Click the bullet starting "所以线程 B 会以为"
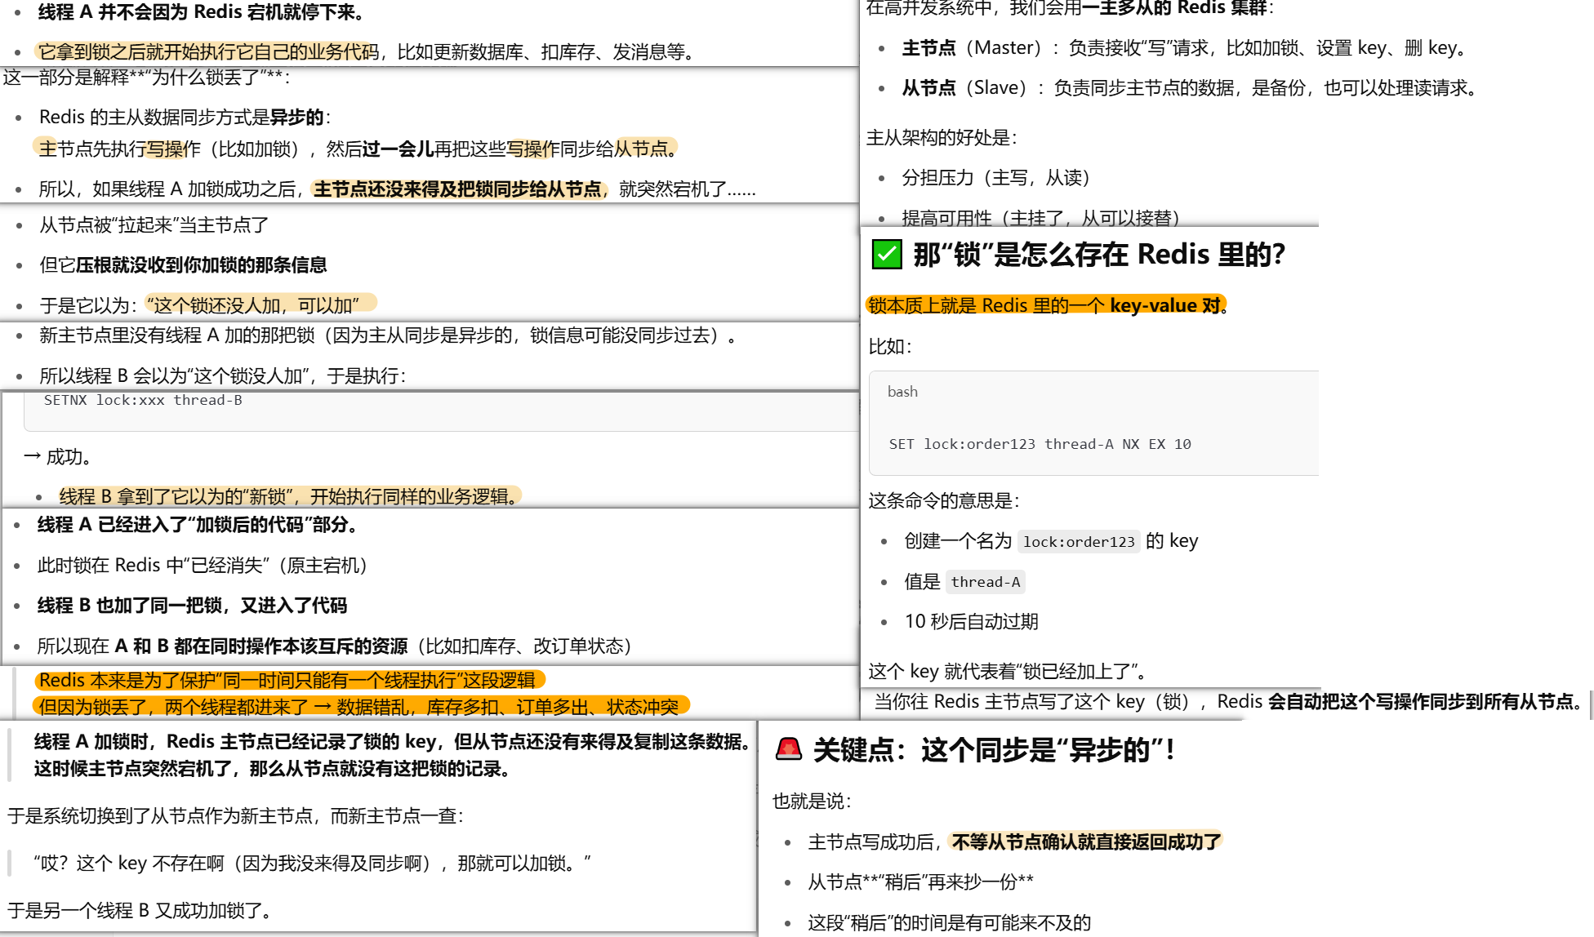Screen dimensions: 1594x937 pos(223,376)
